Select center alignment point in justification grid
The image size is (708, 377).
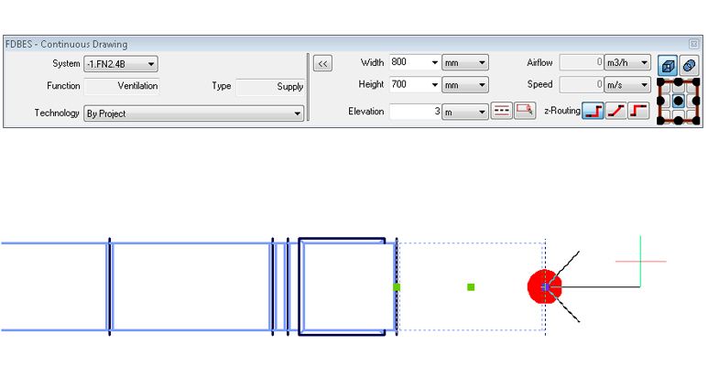pyautogui.click(x=679, y=100)
